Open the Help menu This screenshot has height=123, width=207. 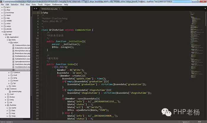(x=66, y=4)
